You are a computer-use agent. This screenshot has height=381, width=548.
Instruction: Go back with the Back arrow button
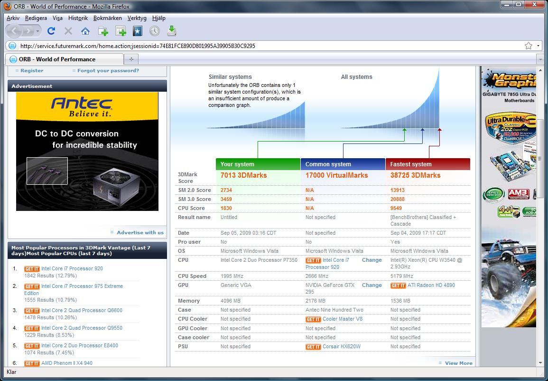tap(14, 31)
